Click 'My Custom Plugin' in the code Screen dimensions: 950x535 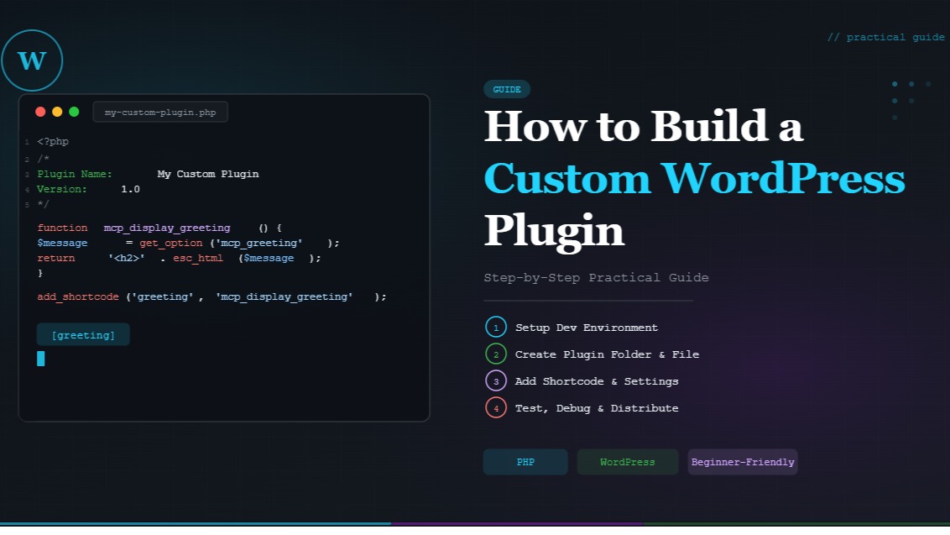[x=208, y=174]
